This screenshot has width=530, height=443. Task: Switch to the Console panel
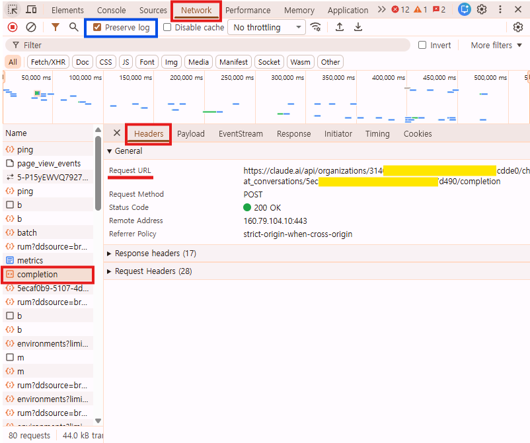(111, 10)
